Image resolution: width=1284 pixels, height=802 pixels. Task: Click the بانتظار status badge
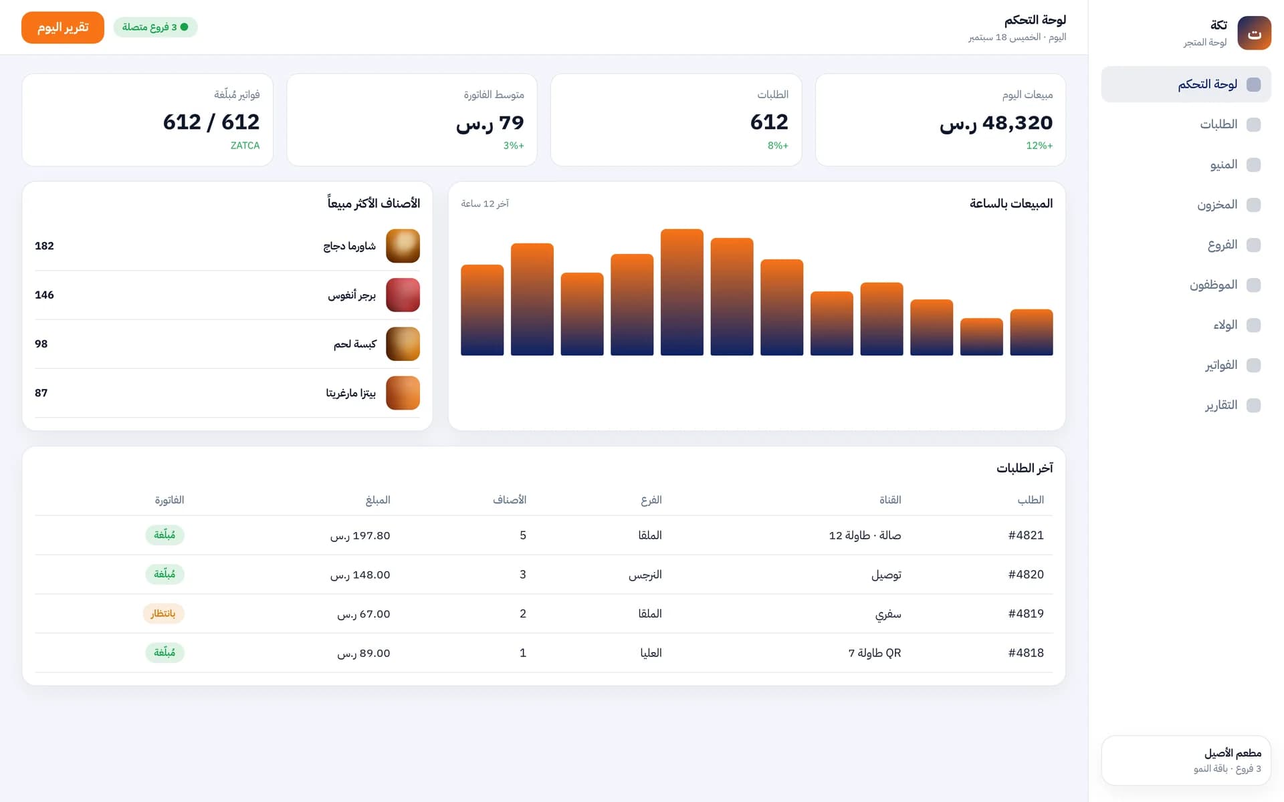point(163,614)
